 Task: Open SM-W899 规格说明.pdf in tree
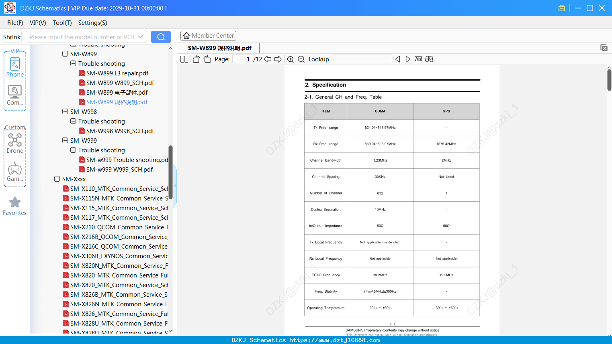[117, 102]
